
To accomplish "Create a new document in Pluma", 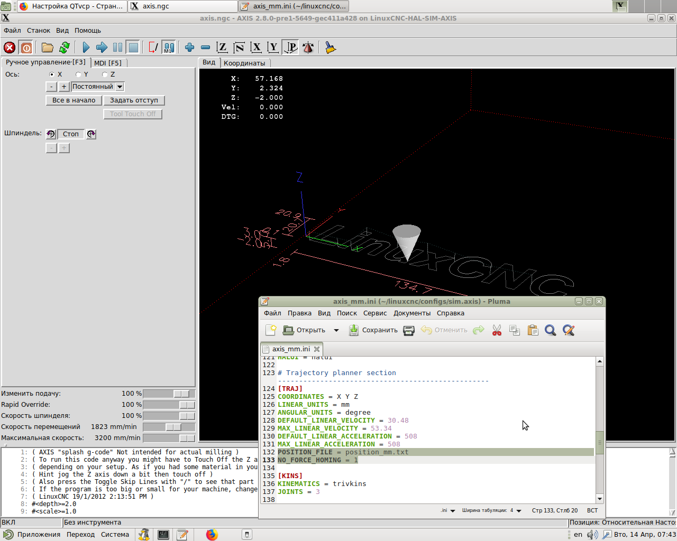I will [271, 330].
